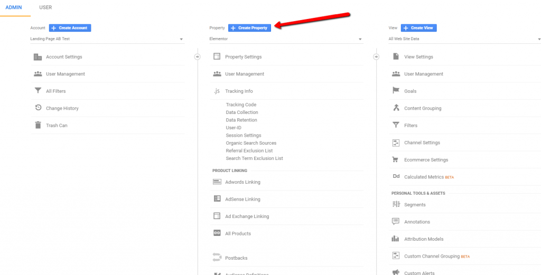This screenshot has height=275, width=541.
Task: Click the Tracking Info .js icon
Action: pos(217,91)
